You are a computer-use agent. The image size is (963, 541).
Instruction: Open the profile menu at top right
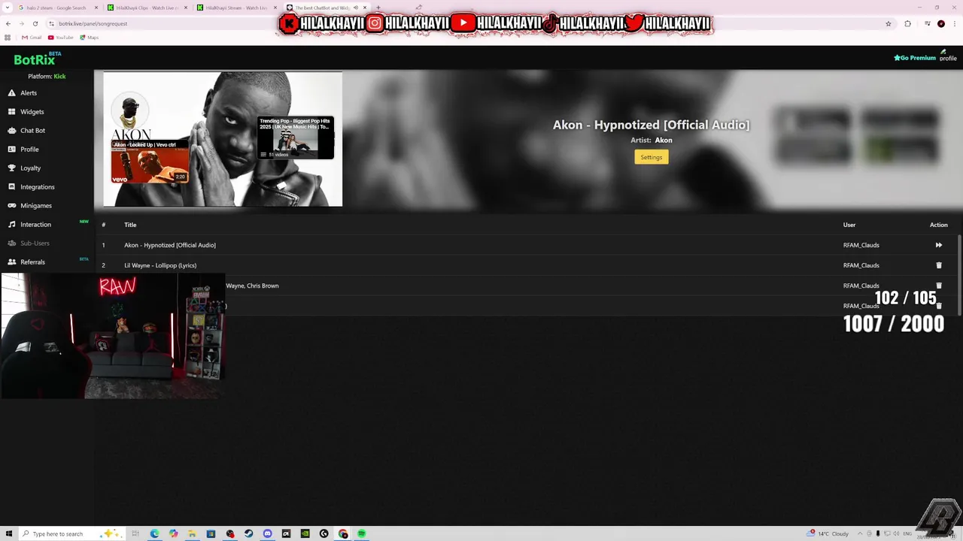coord(948,56)
